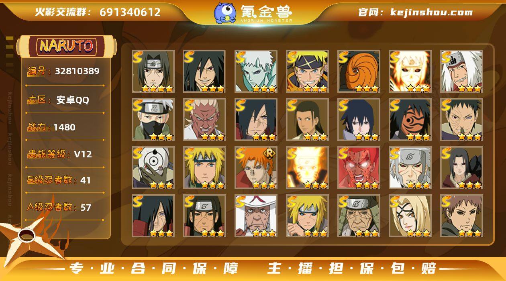Image resolution: width=506 pixels, height=281 pixels.
Task: Choose the white-haired Jiraiya portrait
Action: click(x=461, y=71)
